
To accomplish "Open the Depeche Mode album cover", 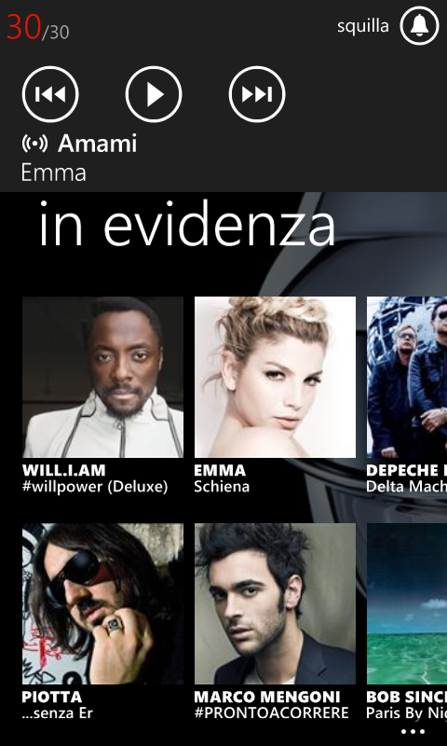I will 407,377.
